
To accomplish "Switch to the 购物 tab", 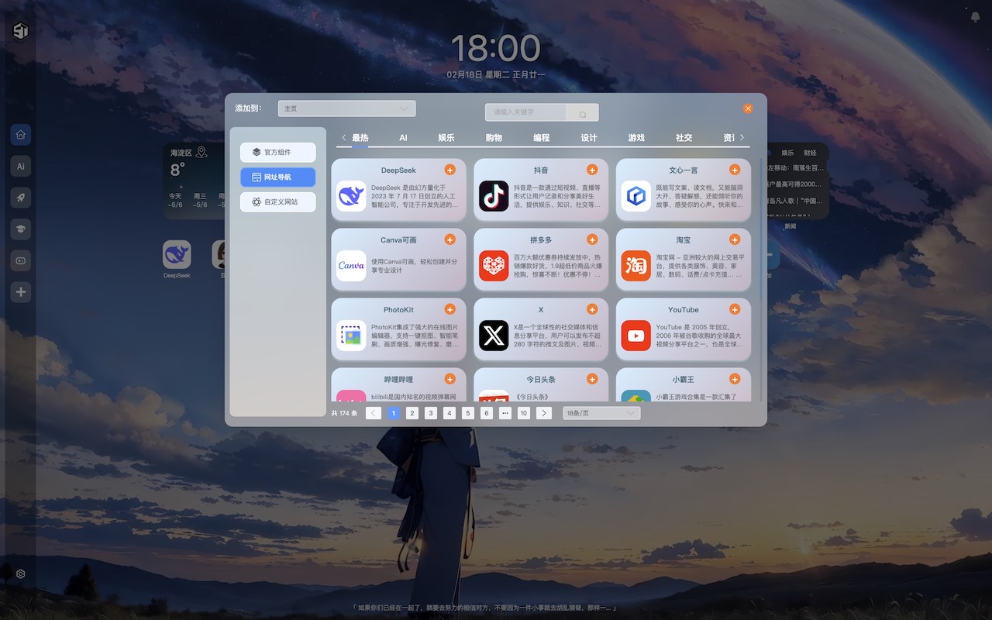I will pyautogui.click(x=494, y=138).
